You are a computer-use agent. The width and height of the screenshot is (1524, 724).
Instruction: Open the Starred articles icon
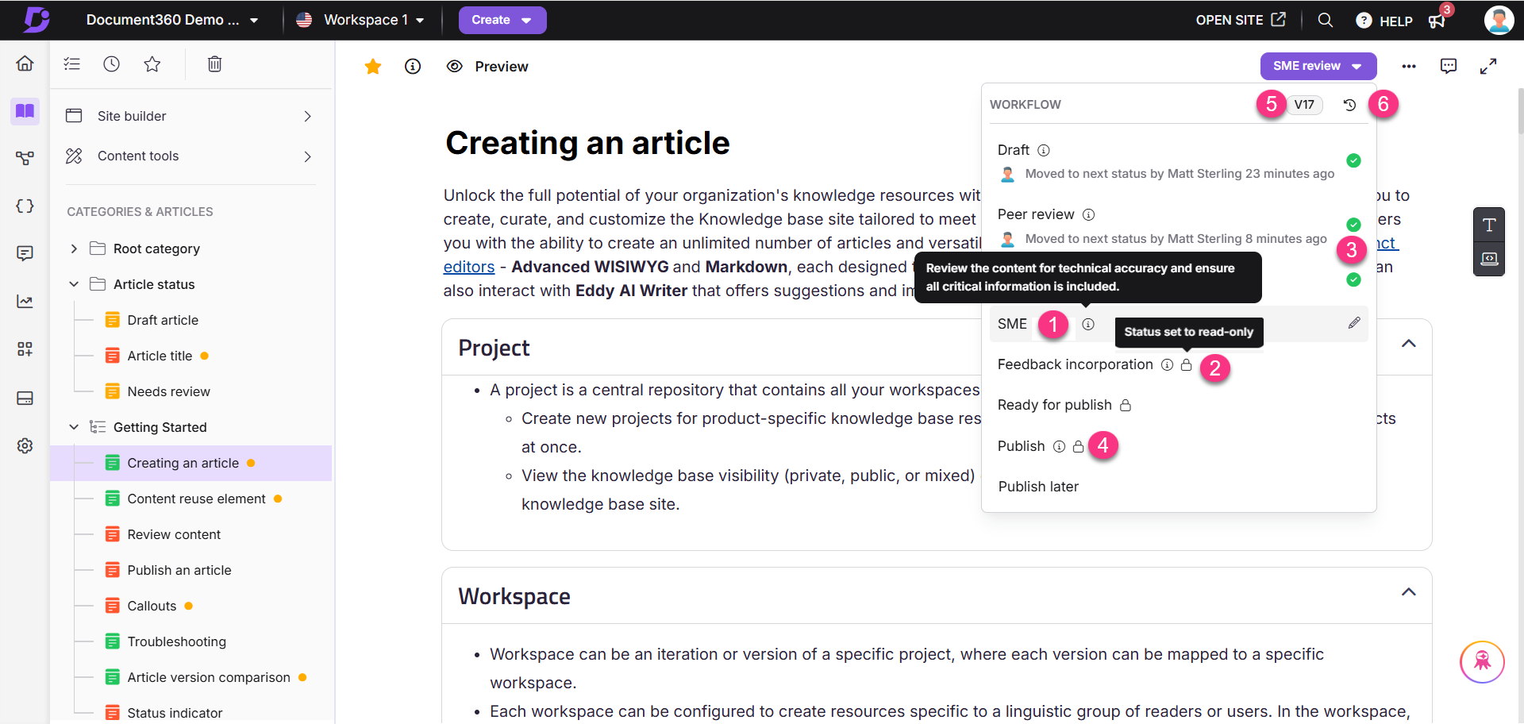pos(152,64)
